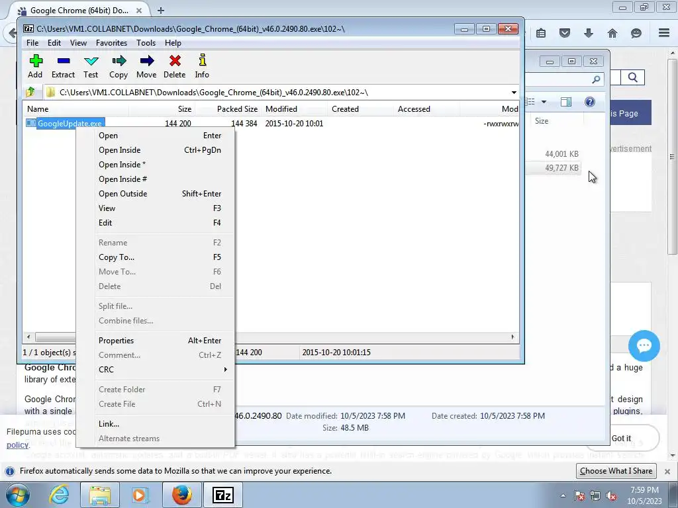Click the Firefox bookmarks list icon

tap(540, 33)
